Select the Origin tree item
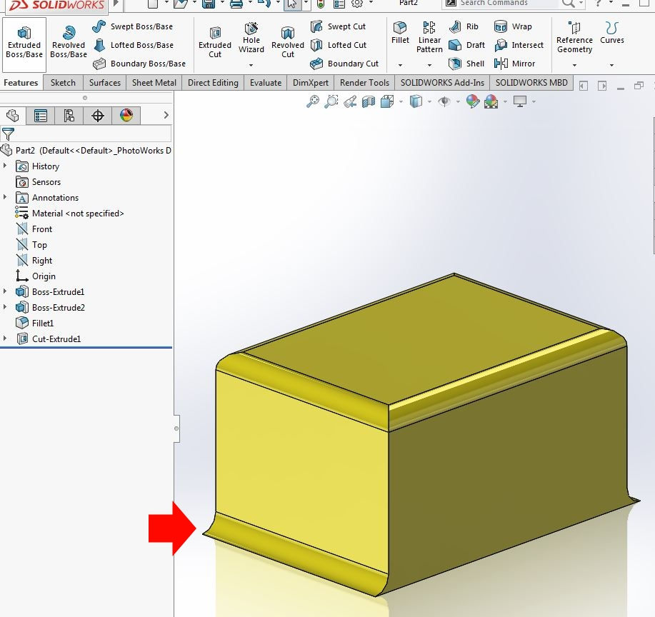This screenshot has height=617, width=655. [36, 276]
